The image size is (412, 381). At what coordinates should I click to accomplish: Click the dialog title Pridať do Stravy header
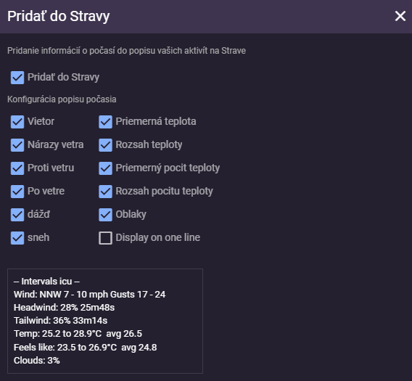click(58, 16)
